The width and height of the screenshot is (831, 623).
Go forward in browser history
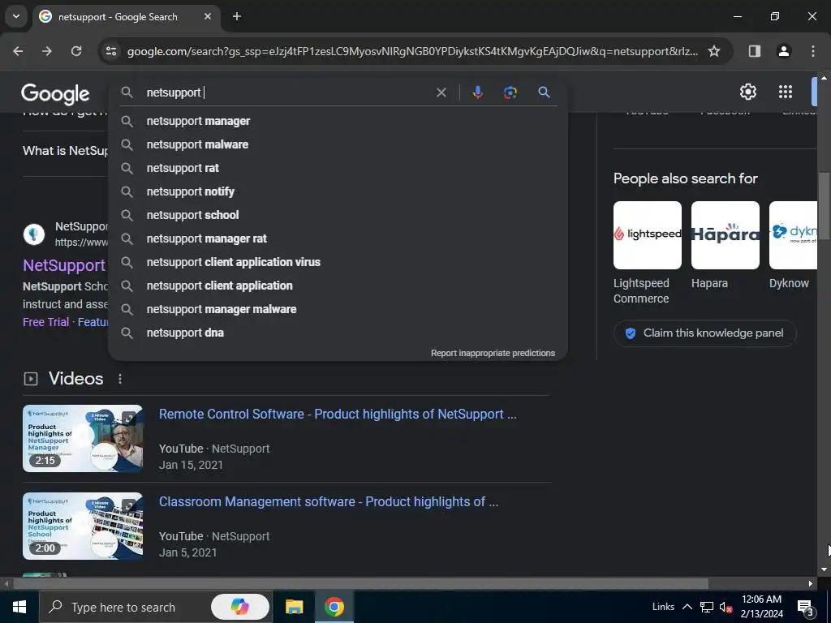(x=47, y=51)
